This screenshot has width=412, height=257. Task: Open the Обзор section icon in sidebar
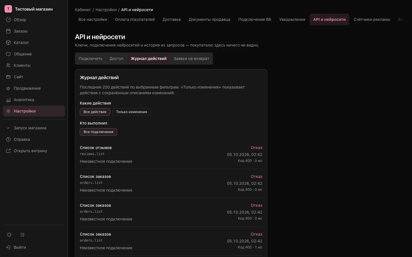[8, 20]
